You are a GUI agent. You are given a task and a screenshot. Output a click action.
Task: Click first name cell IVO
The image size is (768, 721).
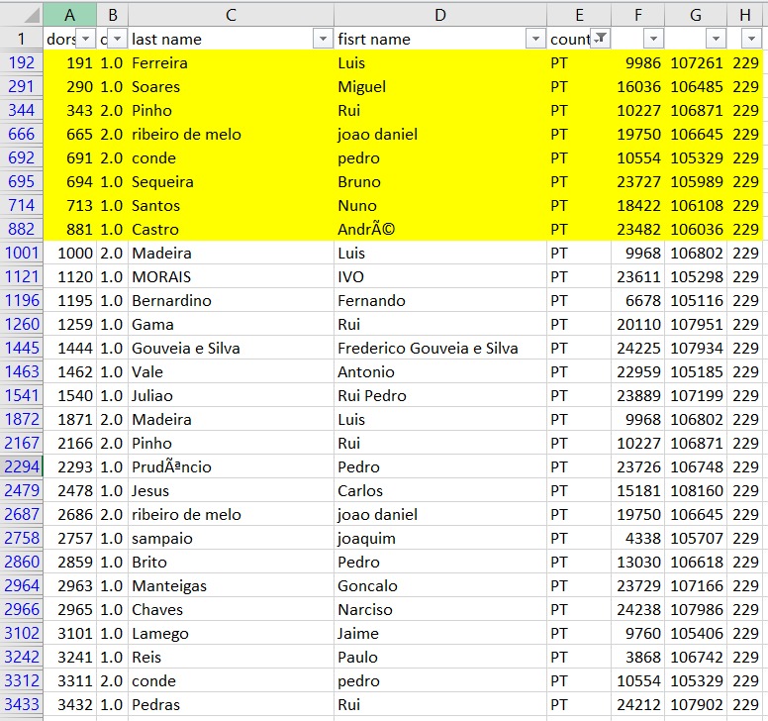(x=440, y=277)
